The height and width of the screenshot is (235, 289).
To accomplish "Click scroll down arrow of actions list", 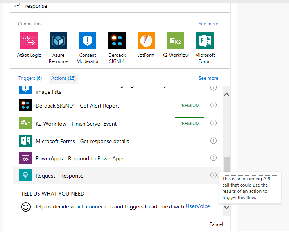I will [x=227, y=207].
